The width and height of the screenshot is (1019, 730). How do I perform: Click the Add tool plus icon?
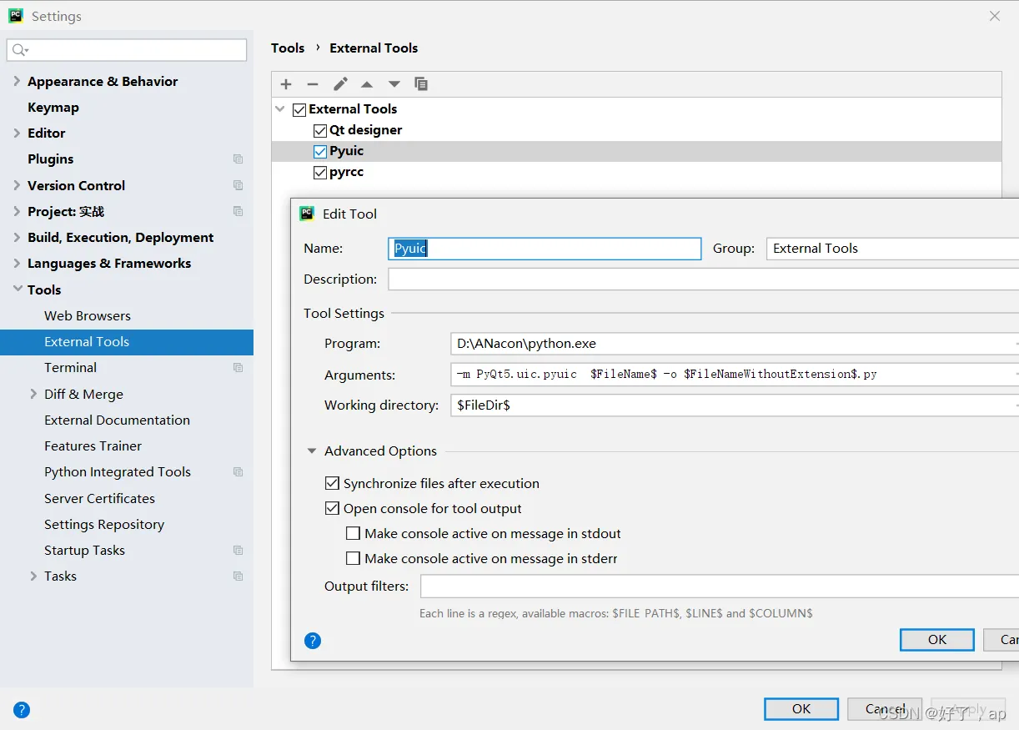(286, 84)
